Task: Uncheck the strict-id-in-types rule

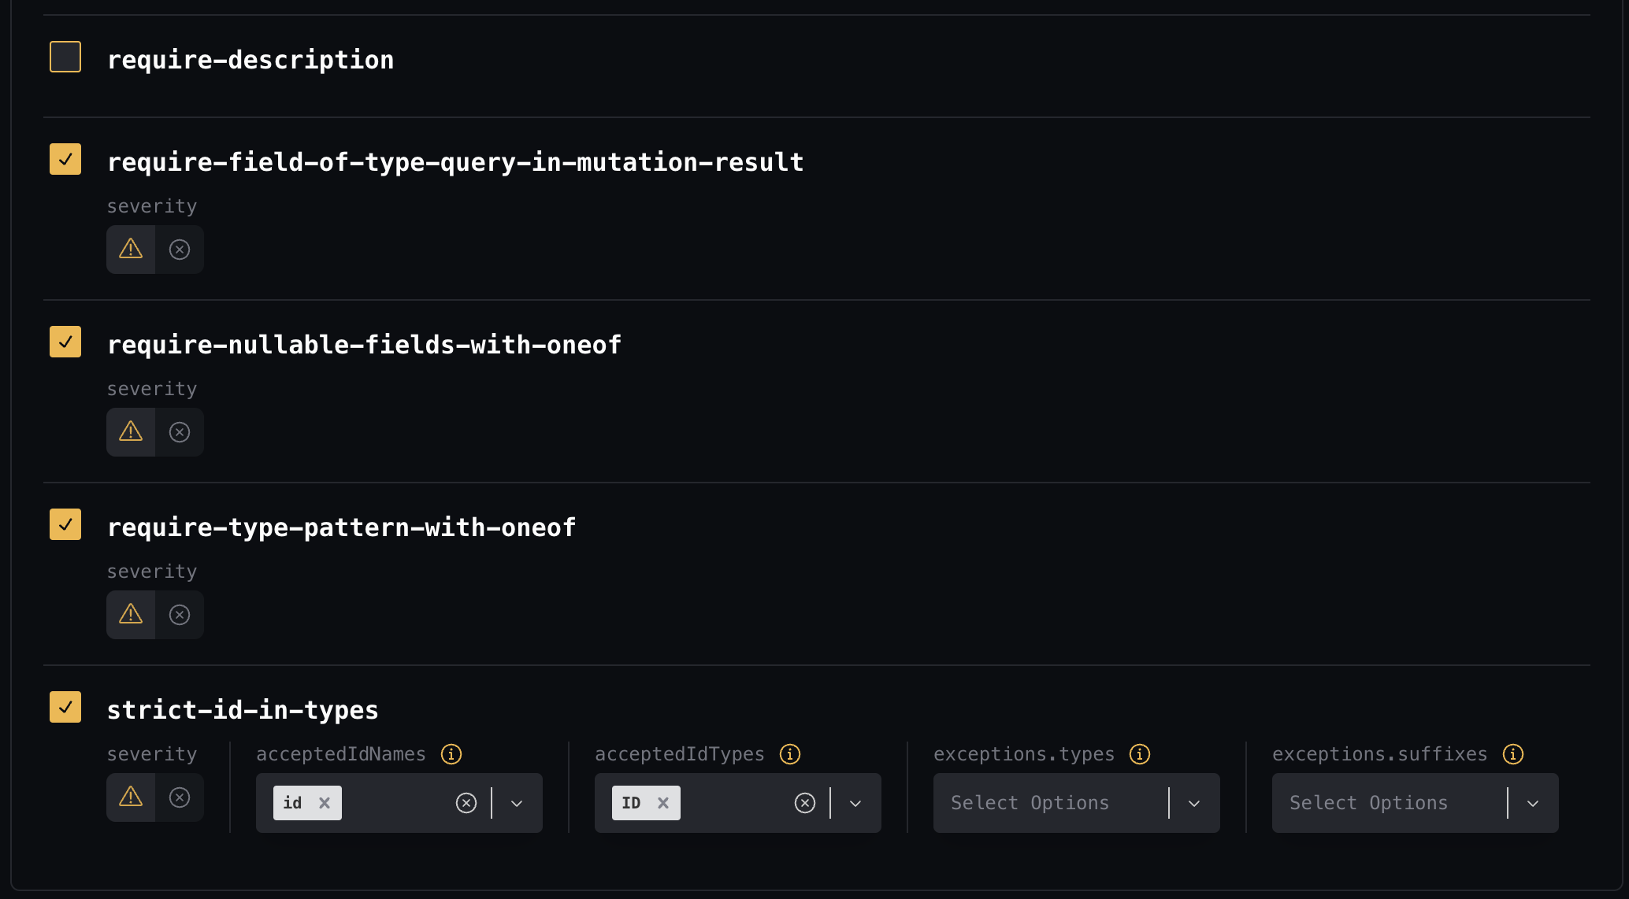Action: 65,707
